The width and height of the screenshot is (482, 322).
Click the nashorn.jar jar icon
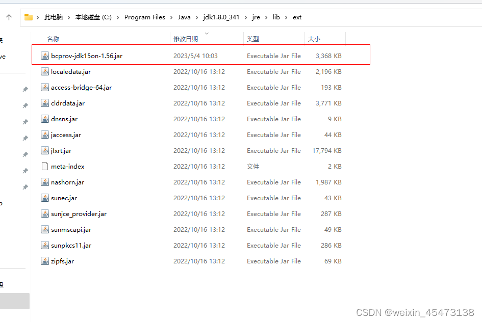tap(45, 182)
